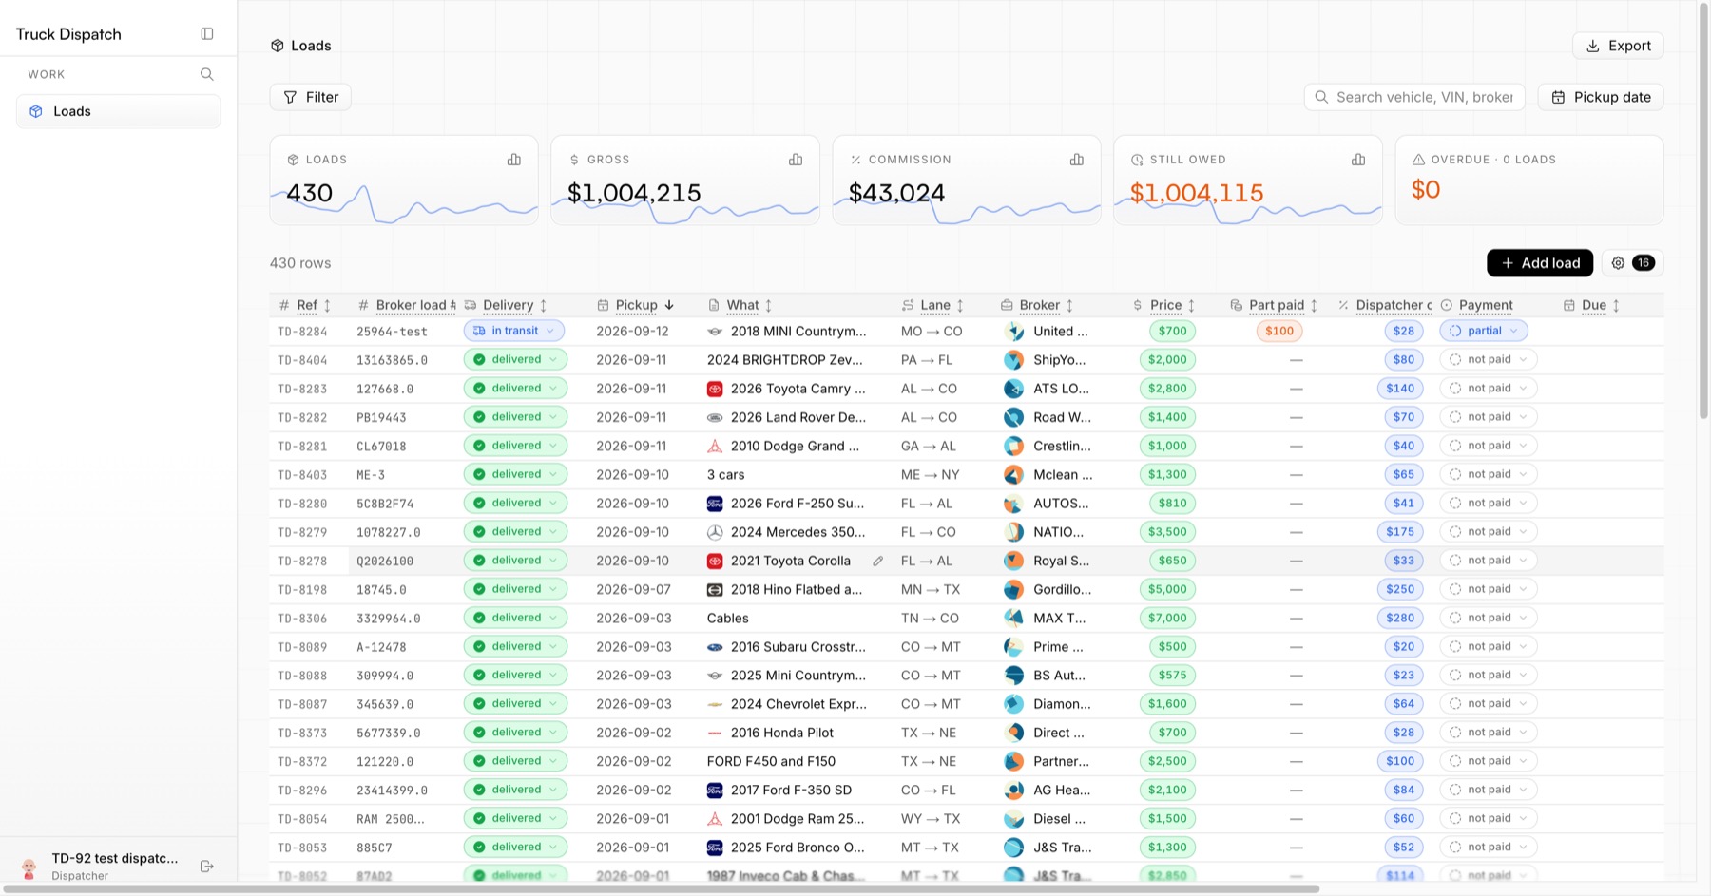Open chart icon on Commission card
1711x896 pixels.
click(x=1077, y=160)
